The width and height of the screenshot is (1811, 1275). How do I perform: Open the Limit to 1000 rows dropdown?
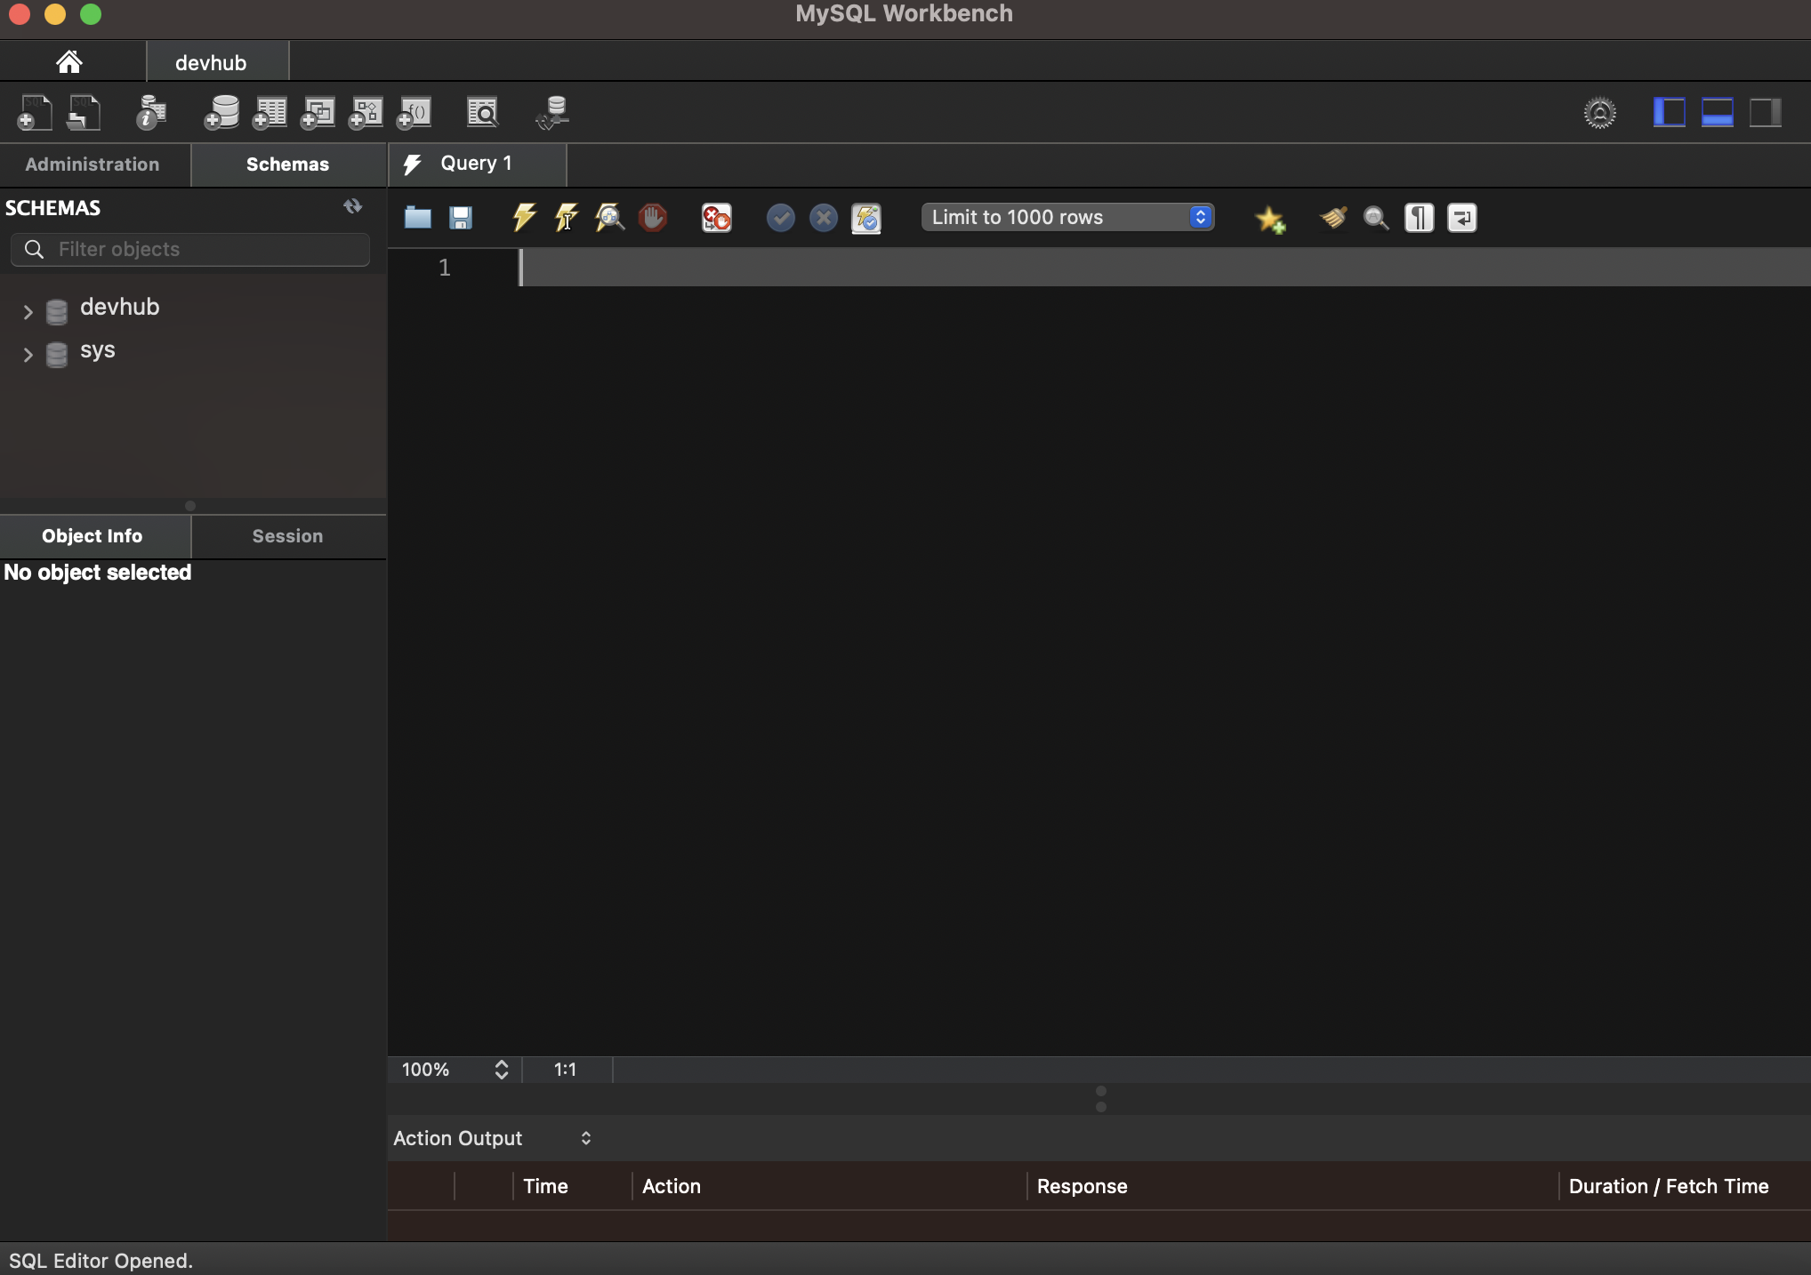click(x=1067, y=217)
